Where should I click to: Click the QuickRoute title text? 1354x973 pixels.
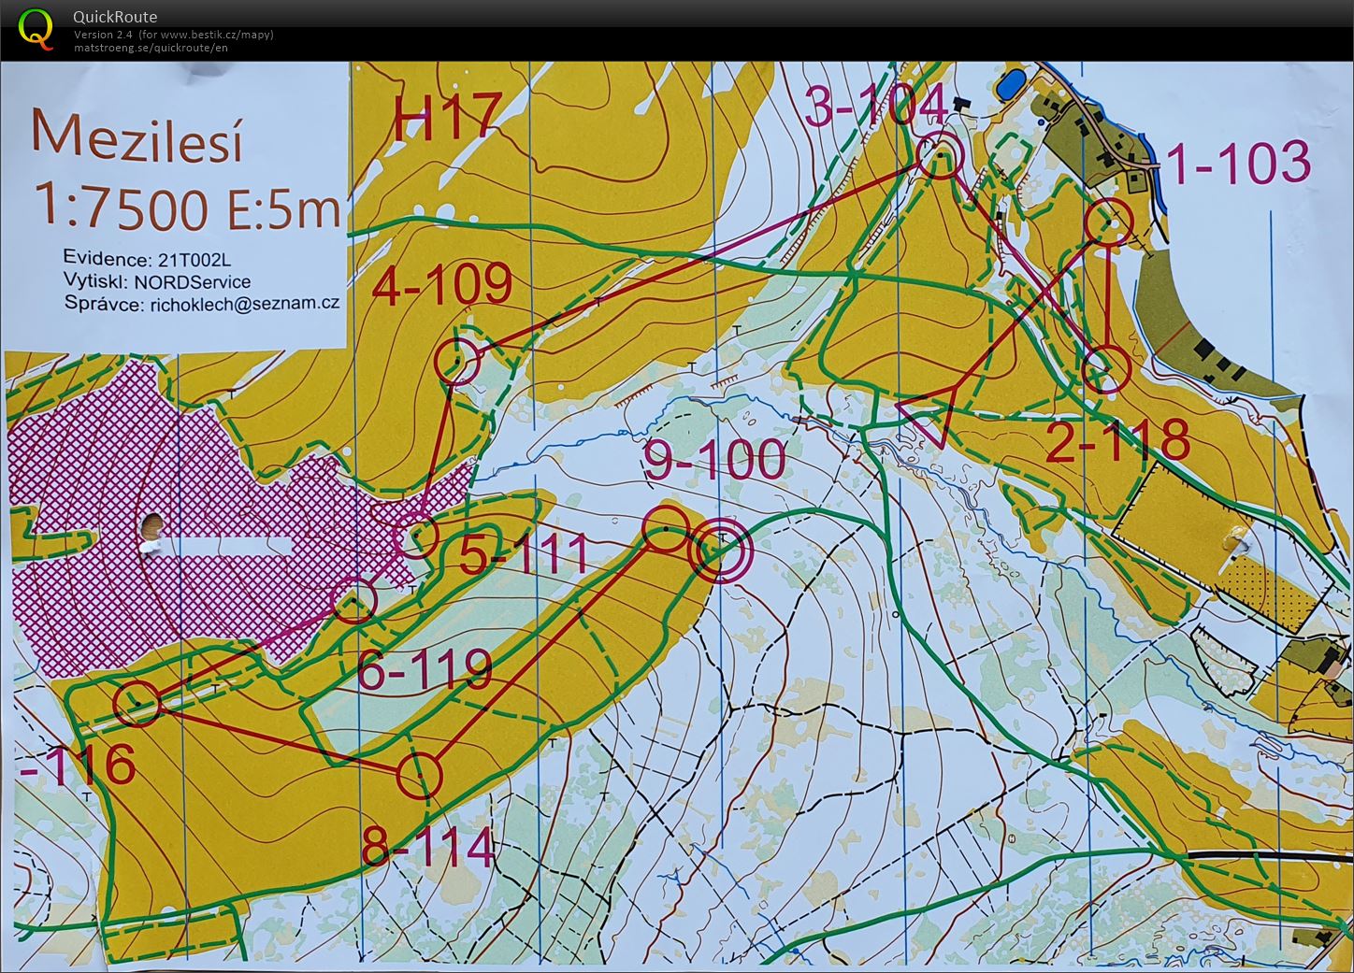pyautogui.click(x=115, y=16)
